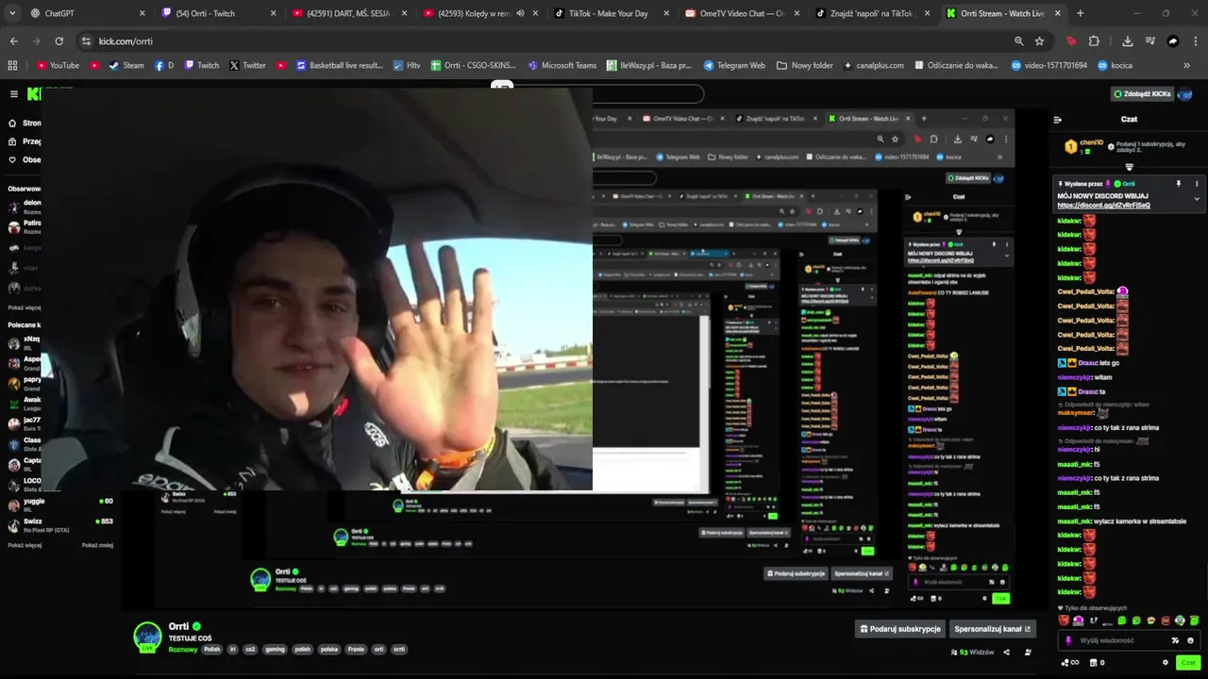
Task: Mute the Kolędy tab via speaker icon
Action: point(520,13)
